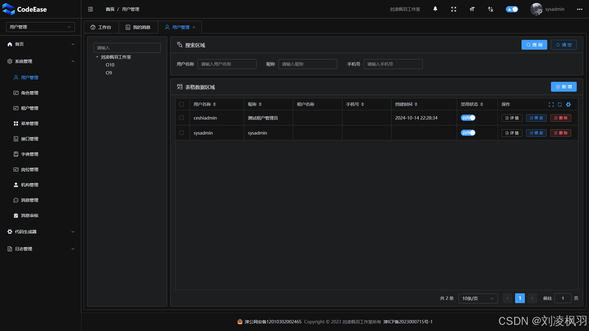The image size is (589, 331).
Task: Click the 新增 button to add a user
Action: coord(564,87)
